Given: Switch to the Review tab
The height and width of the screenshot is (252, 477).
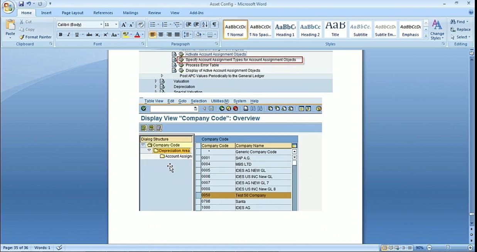Looking at the screenshot, I should (x=155, y=13).
